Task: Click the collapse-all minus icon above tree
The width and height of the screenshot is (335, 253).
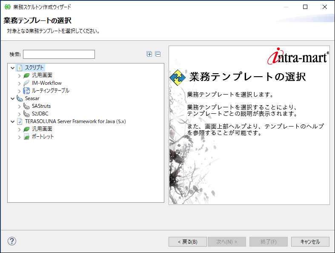Action: click(158, 54)
